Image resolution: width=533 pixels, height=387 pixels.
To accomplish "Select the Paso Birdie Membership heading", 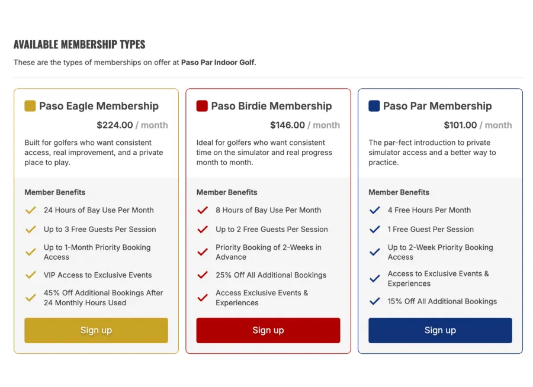I will point(272,106).
